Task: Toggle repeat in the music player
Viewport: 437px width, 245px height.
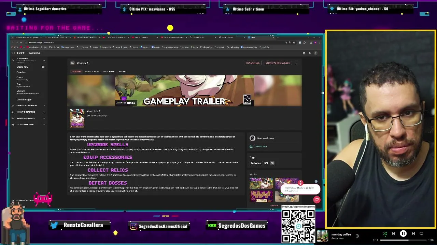Action: tap(421, 233)
